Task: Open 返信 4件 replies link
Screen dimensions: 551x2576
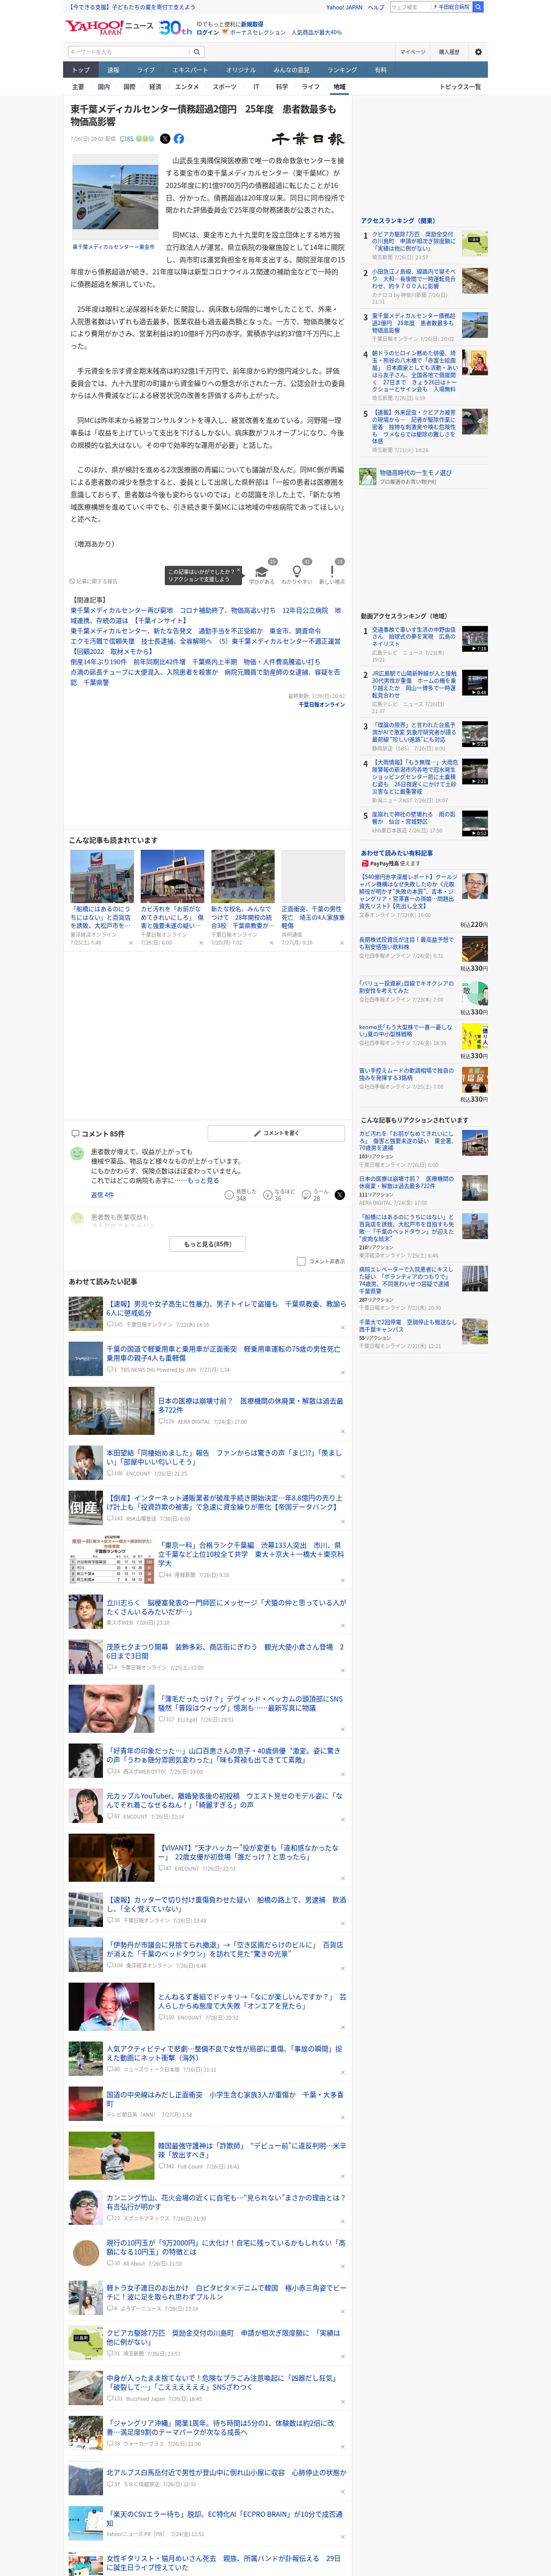Action: [x=102, y=1195]
